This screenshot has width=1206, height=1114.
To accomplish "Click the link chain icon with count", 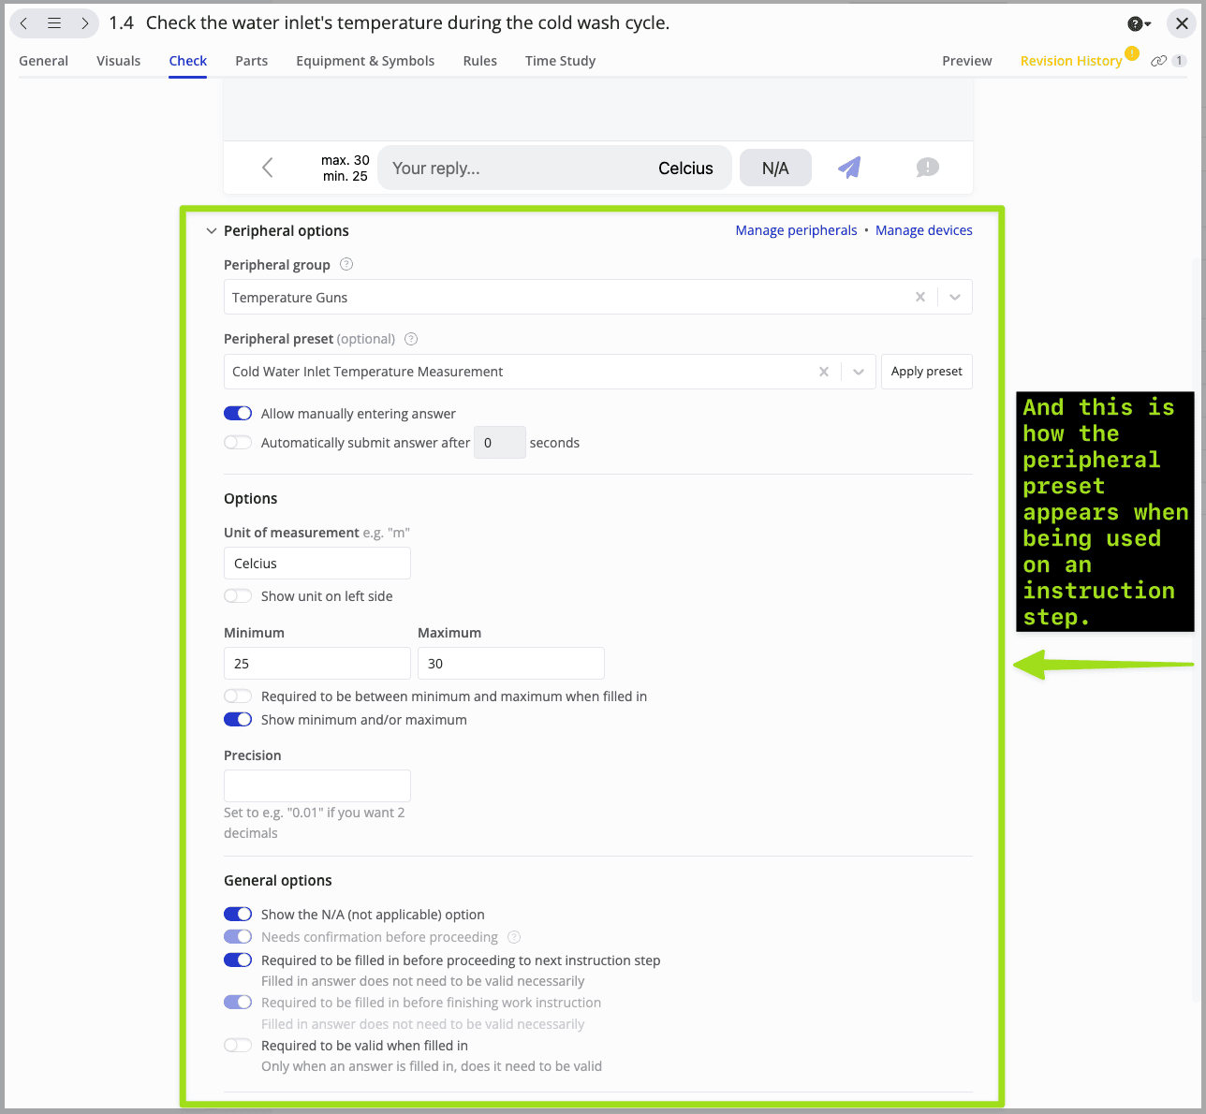I will 1168,61.
